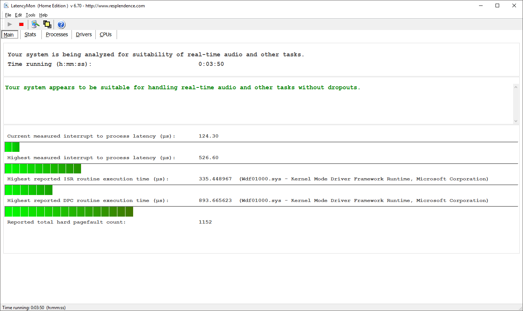Click the window resize grip in status bar
Screen dimensions: 523x311
click(520, 308)
